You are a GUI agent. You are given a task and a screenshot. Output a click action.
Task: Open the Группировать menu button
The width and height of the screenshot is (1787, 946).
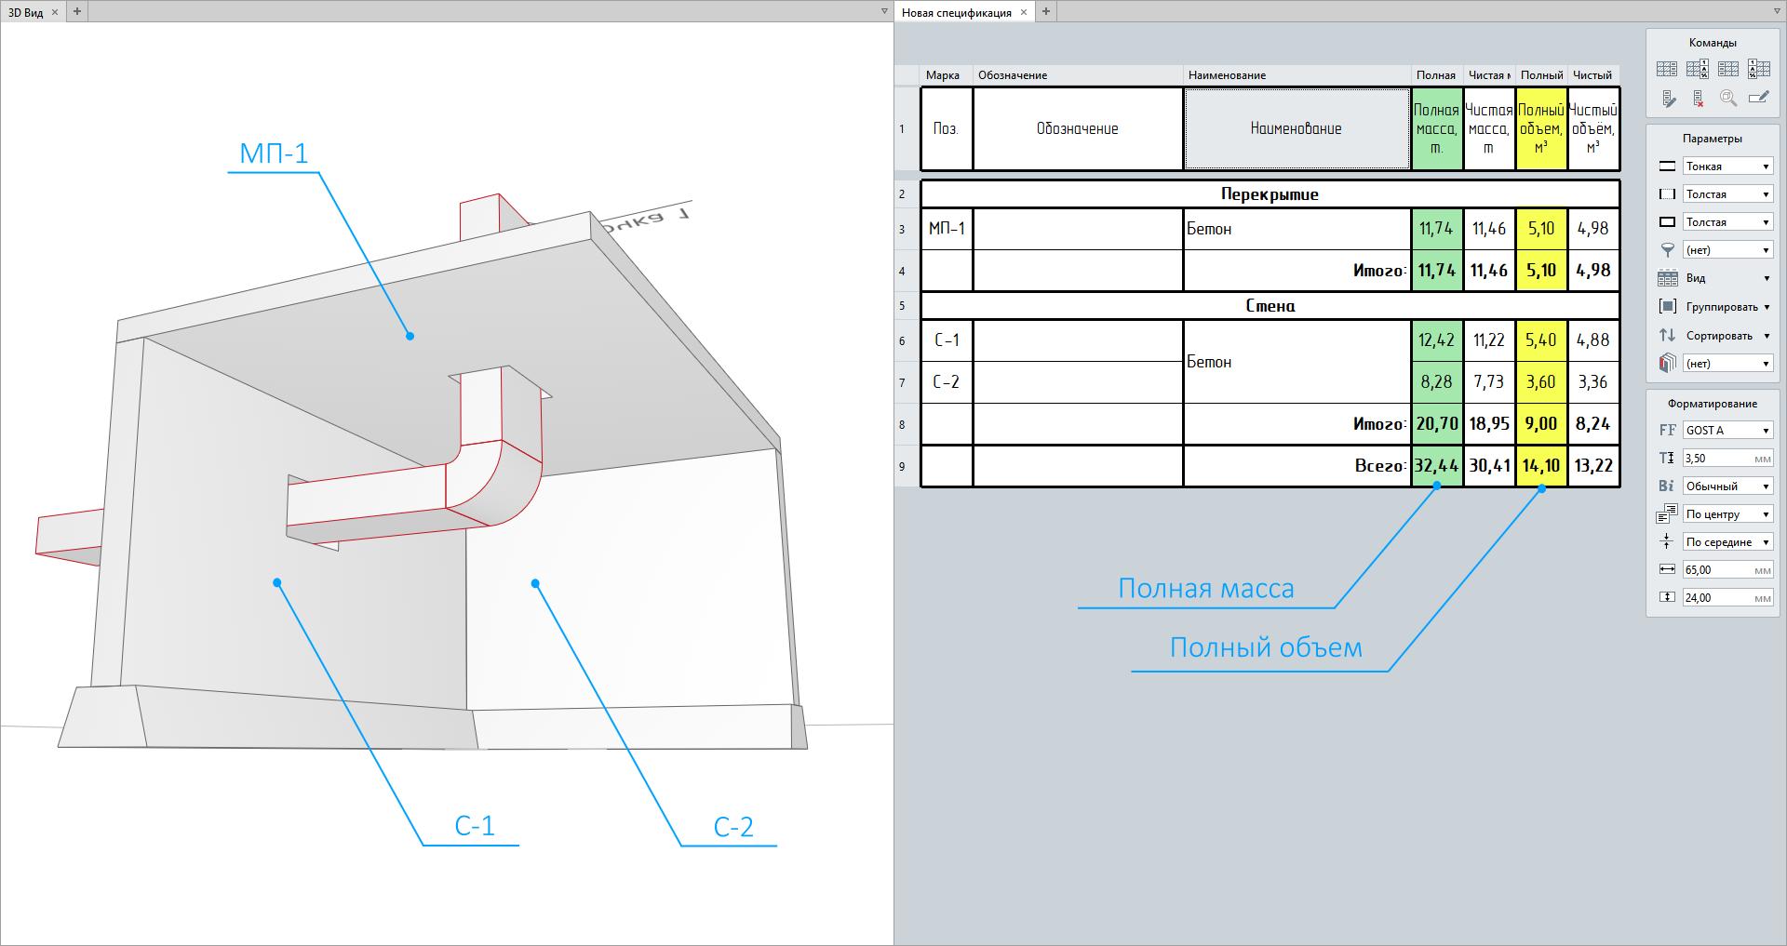click(1727, 307)
